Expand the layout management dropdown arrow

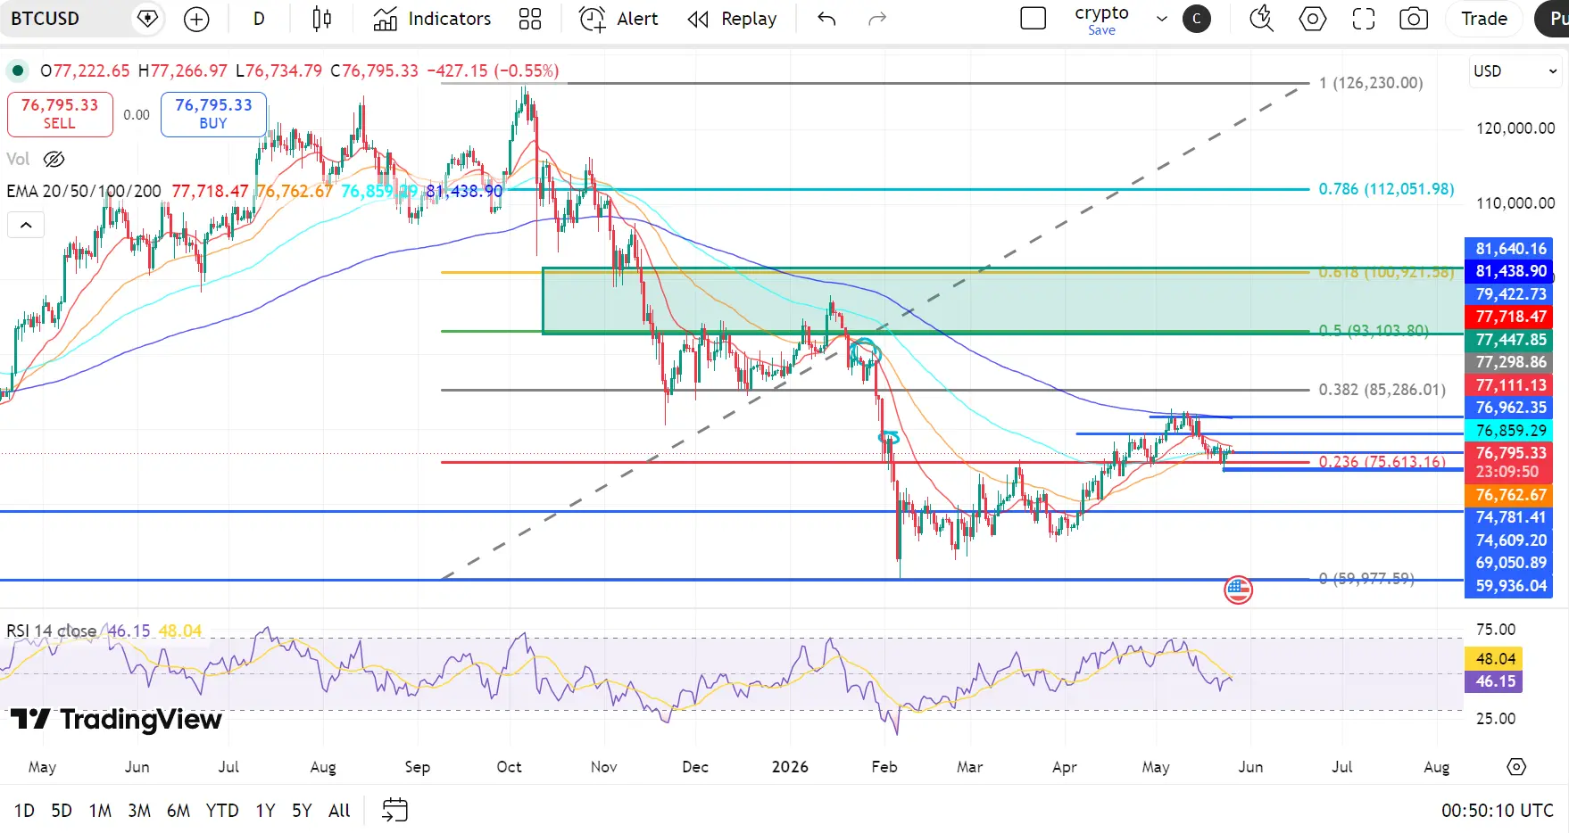coord(1161,19)
